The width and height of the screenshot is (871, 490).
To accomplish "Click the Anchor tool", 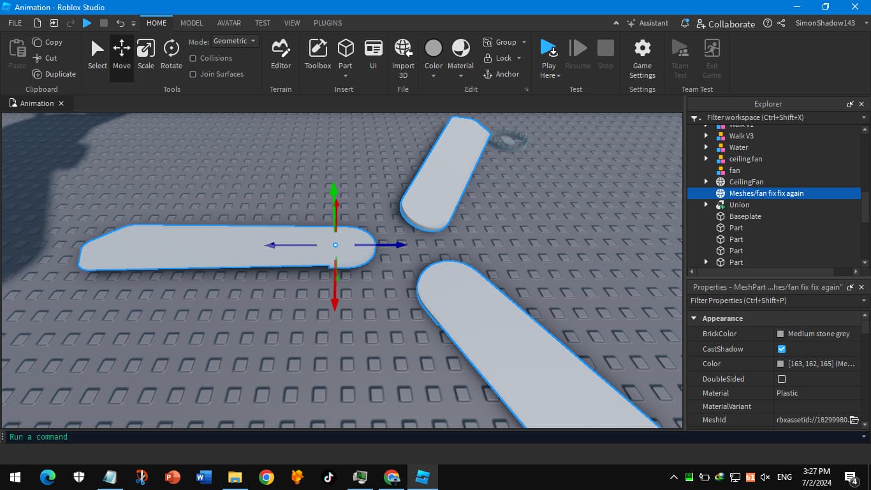I will (x=501, y=74).
